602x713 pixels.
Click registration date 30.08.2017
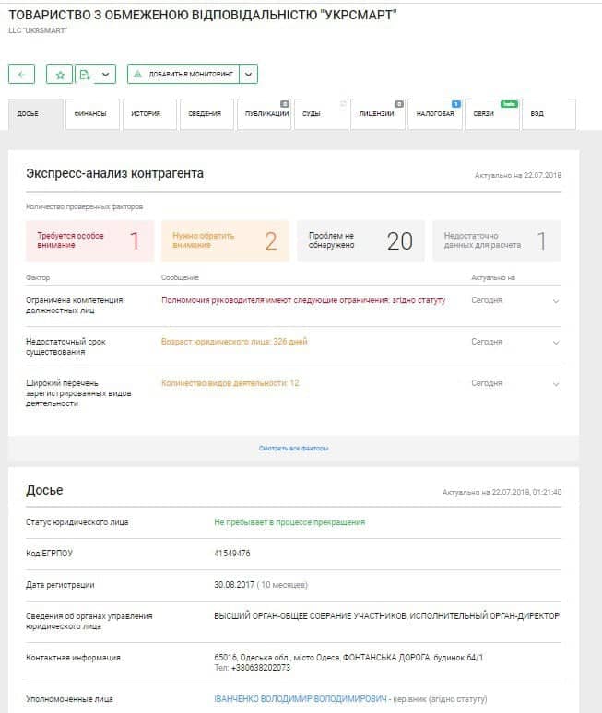234,585
